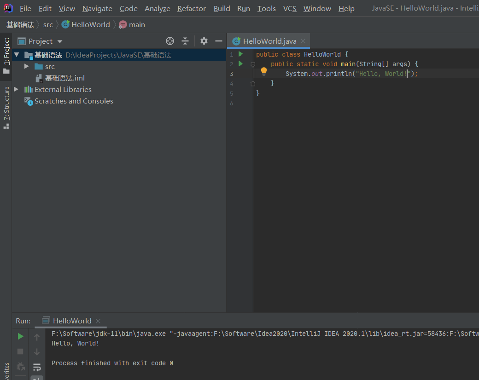Click main in the breadcrumb bar
The image size is (479, 380).
[137, 25]
